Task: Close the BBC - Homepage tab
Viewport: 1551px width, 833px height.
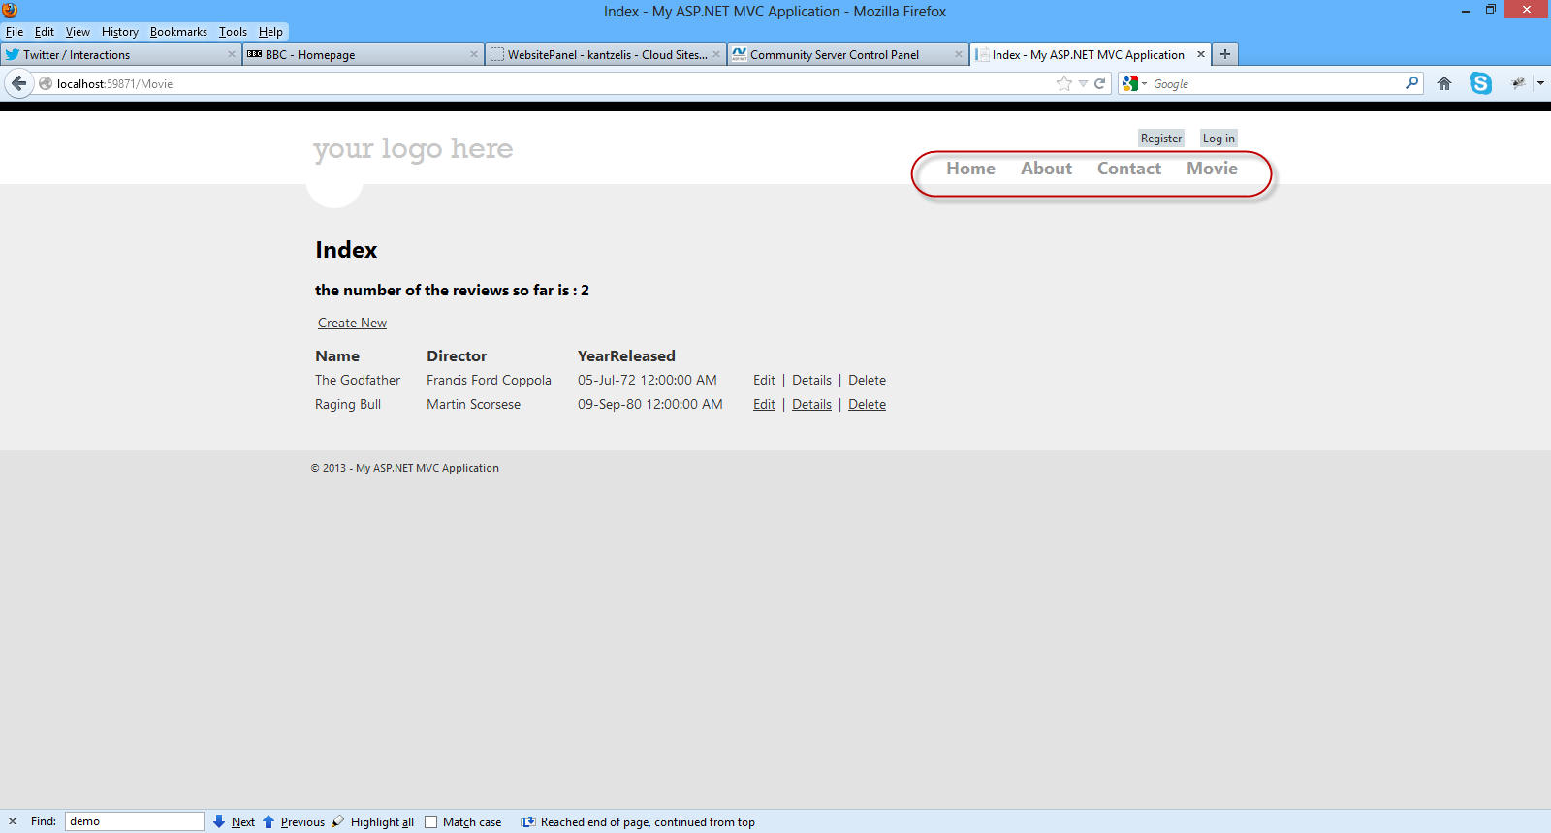Action: [x=474, y=54]
